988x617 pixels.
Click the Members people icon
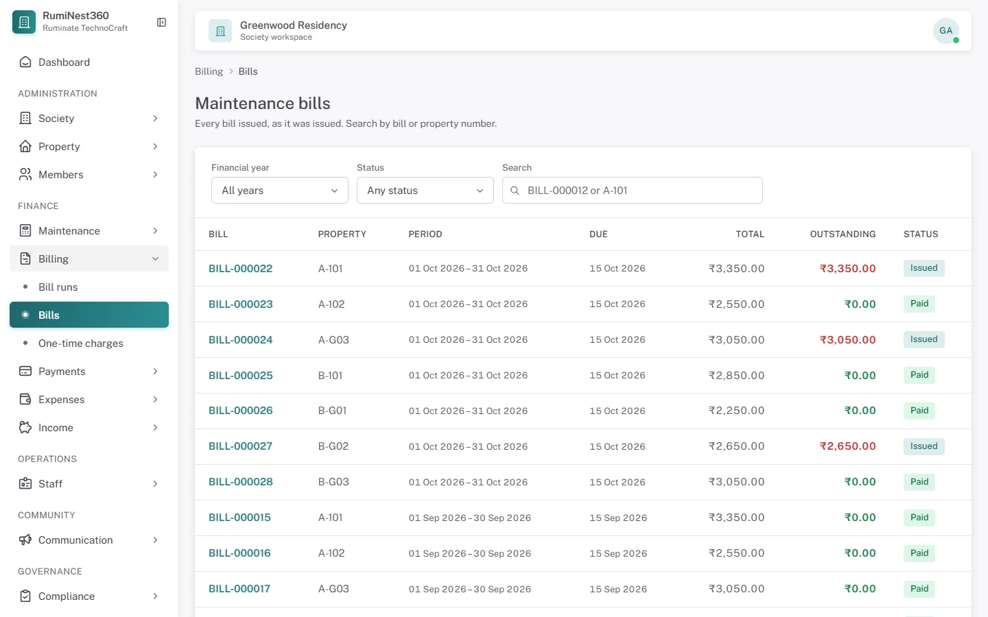point(25,175)
